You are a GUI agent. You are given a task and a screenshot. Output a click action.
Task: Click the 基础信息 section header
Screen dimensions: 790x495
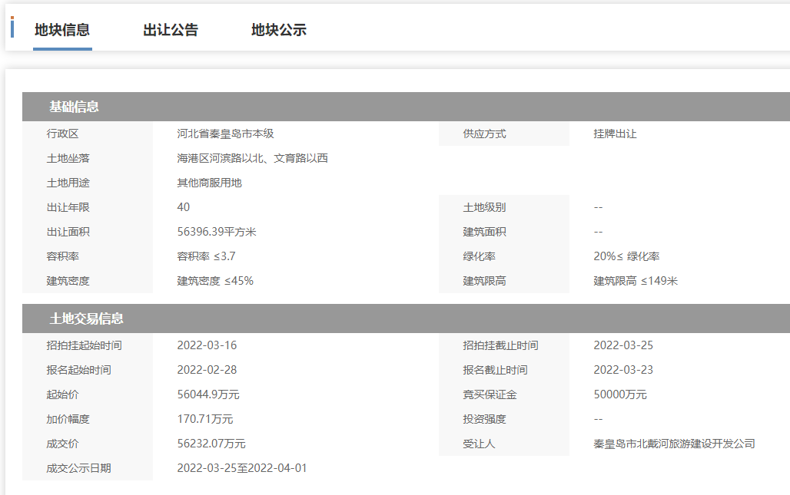pyautogui.click(x=75, y=107)
